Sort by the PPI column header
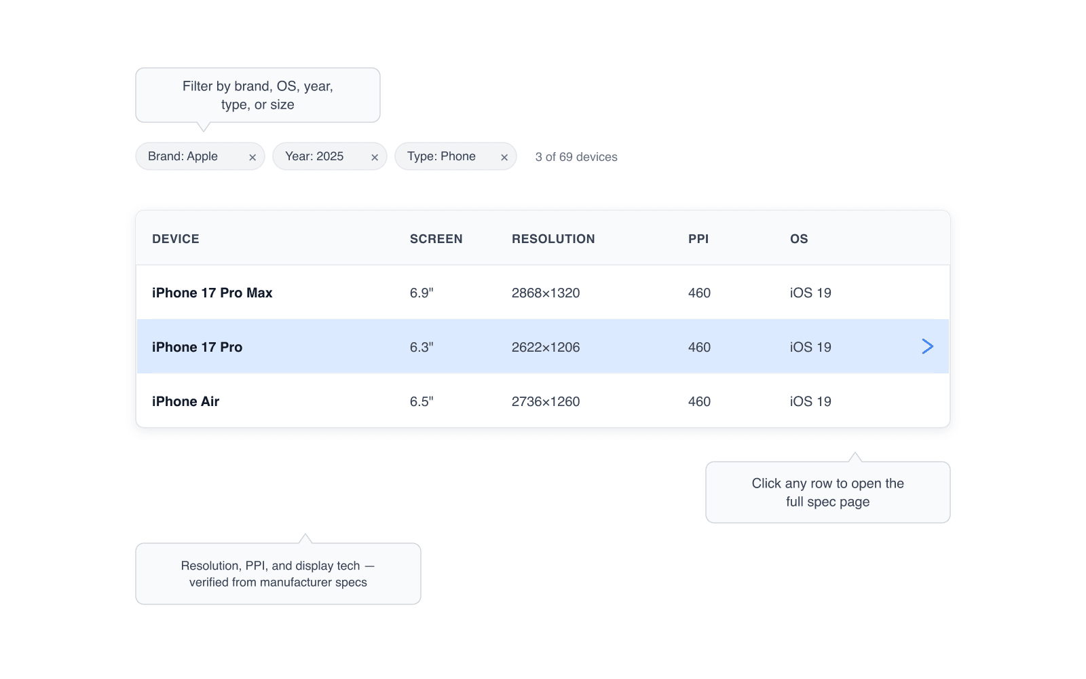The height and width of the screenshot is (679, 1086). [698, 239]
